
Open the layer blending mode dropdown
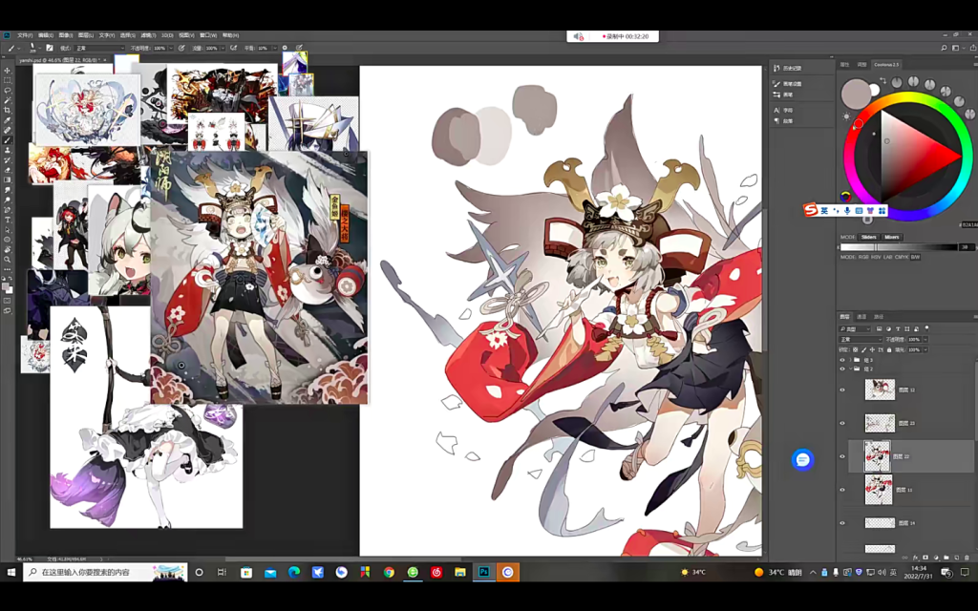pos(860,339)
